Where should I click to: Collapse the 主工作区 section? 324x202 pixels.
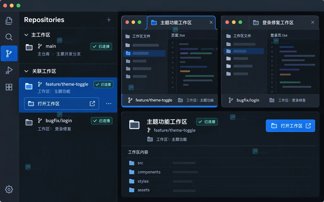[26, 35]
